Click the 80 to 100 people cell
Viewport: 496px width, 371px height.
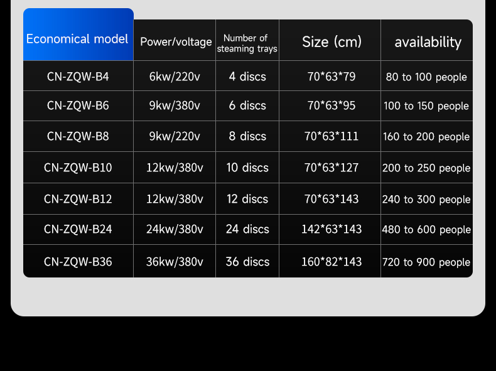click(426, 77)
